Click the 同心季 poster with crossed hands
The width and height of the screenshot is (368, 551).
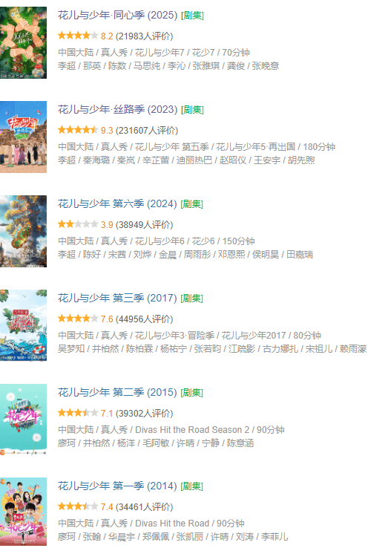tap(23, 42)
